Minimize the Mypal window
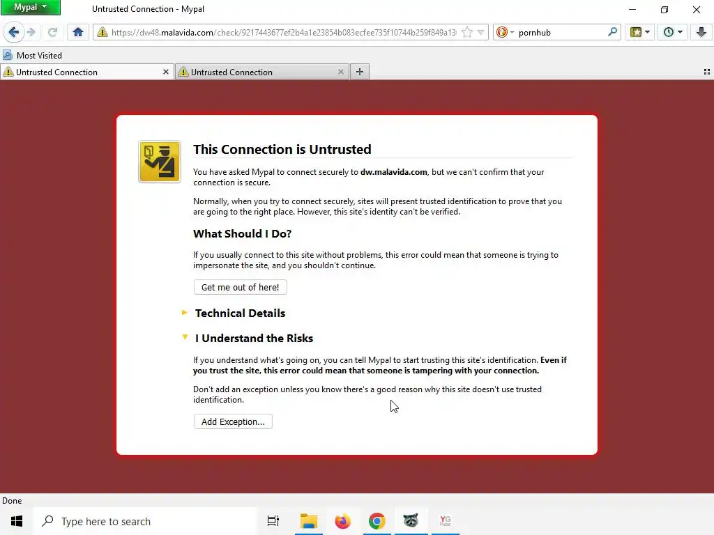 pos(632,9)
